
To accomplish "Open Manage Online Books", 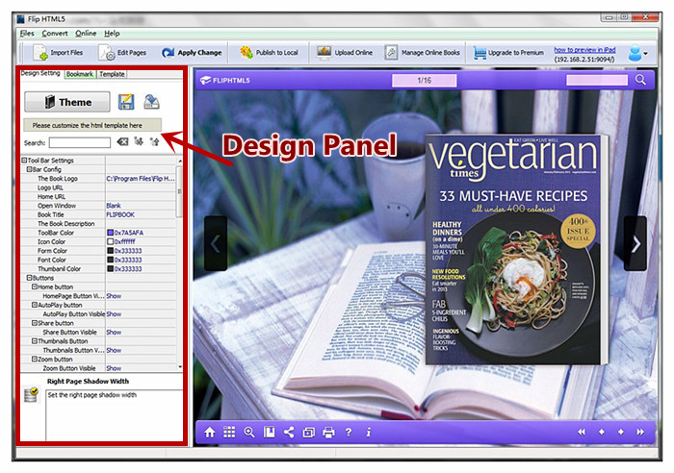I will click(x=422, y=53).
